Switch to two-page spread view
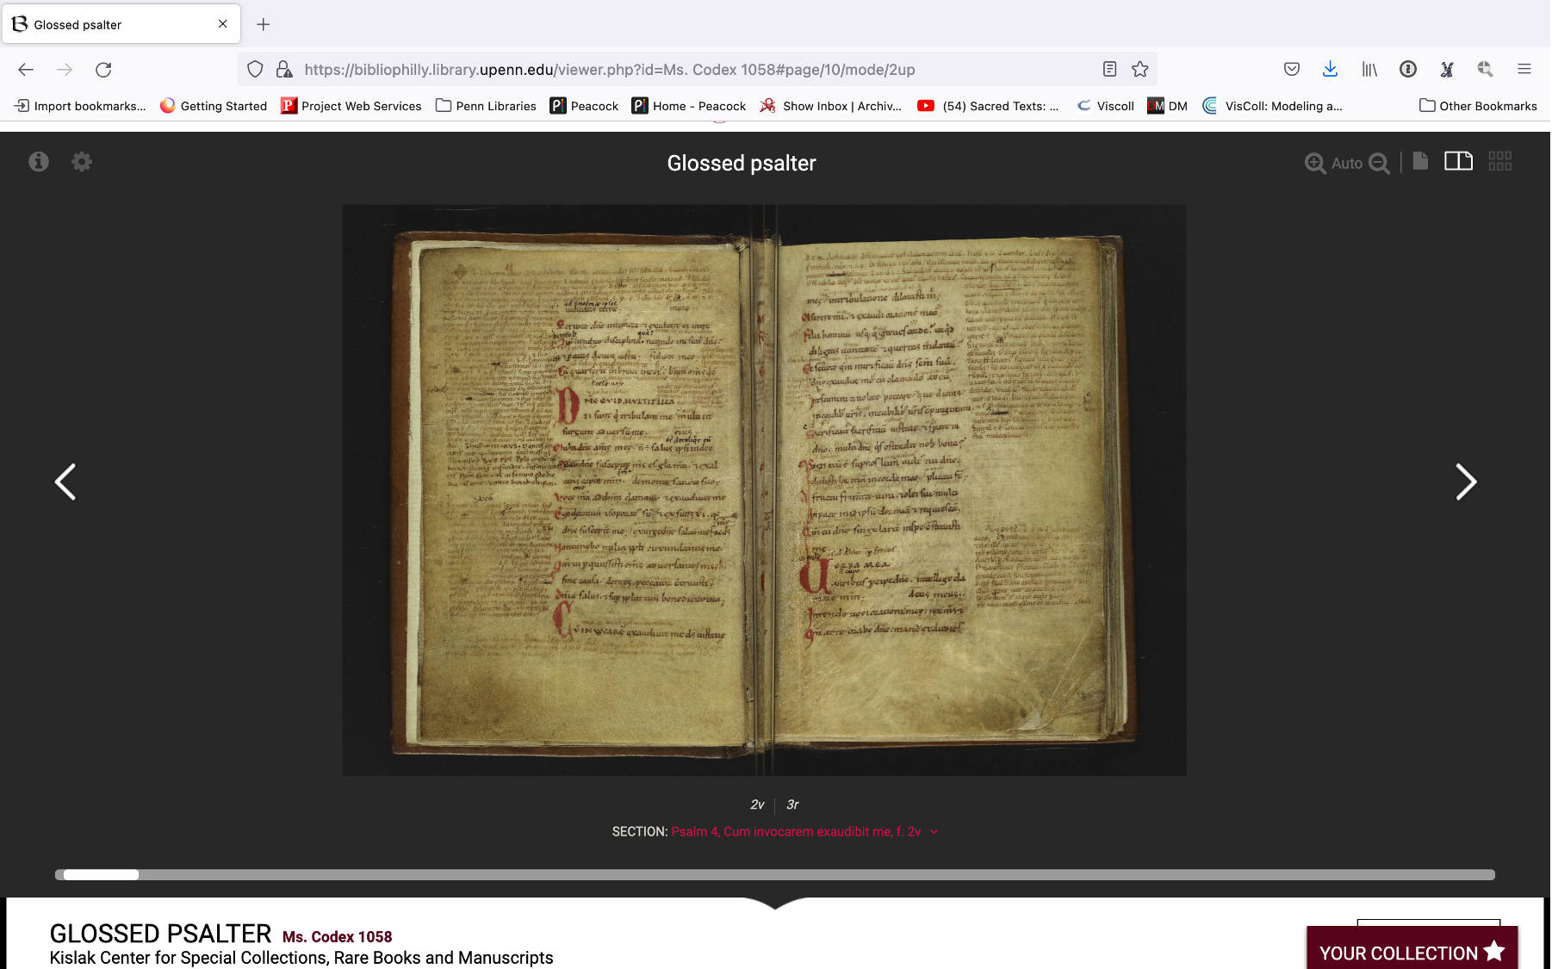The height and width of the screenshot is (969, 1552). 1458,161
